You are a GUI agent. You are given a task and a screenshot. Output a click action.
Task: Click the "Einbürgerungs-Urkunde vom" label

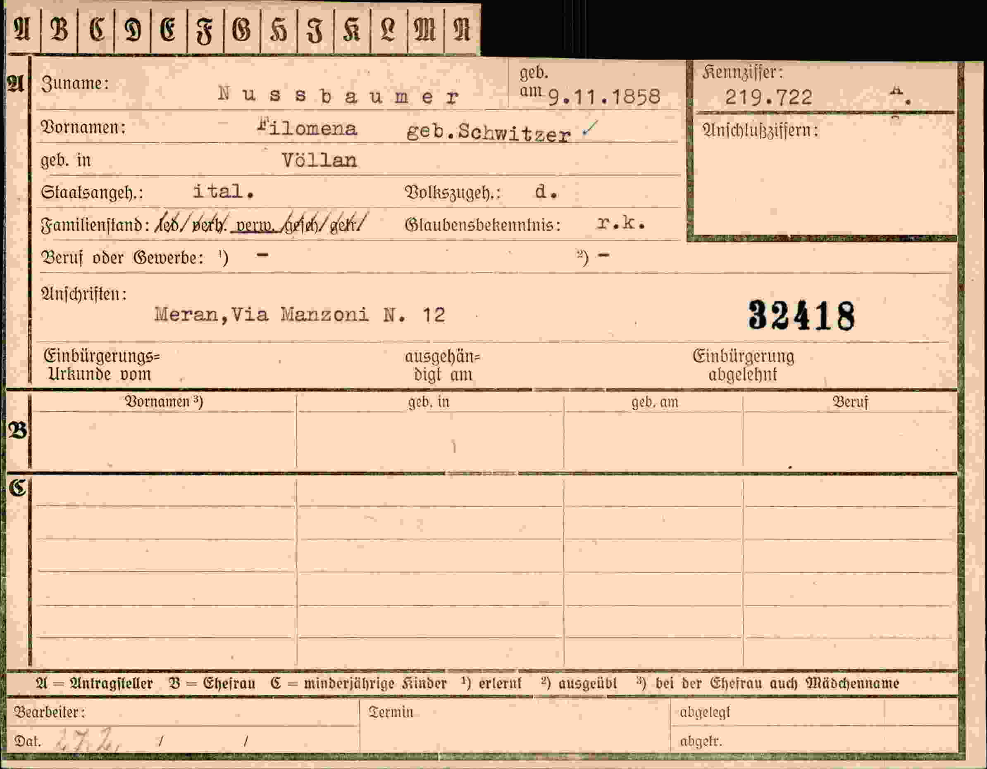(x=102, y=366)
